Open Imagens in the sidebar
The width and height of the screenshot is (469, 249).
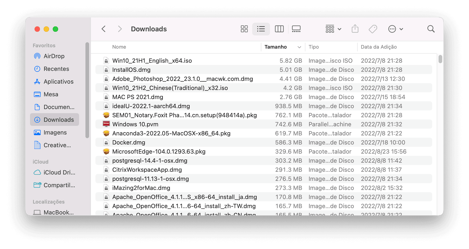pyautogui.click(x=55, y=132)
